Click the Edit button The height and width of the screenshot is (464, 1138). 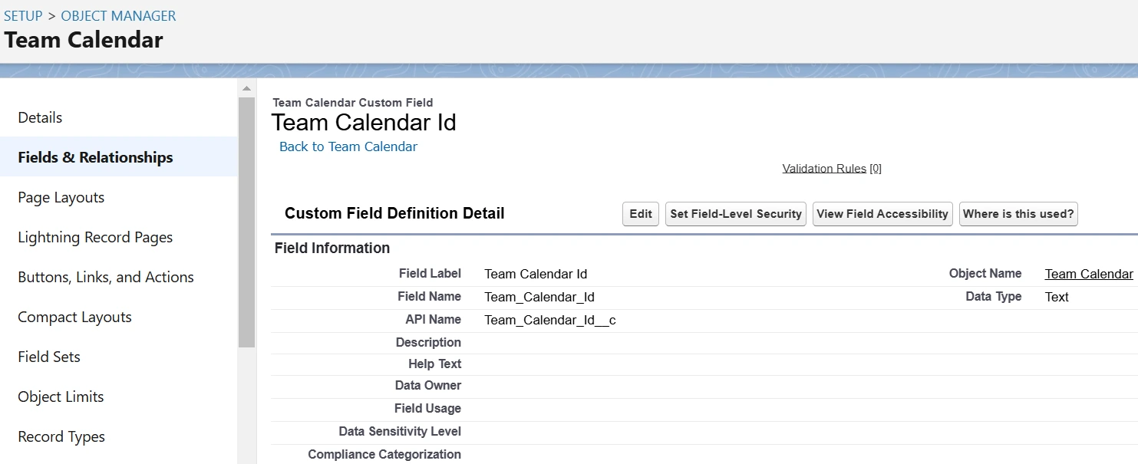[641, 214]
